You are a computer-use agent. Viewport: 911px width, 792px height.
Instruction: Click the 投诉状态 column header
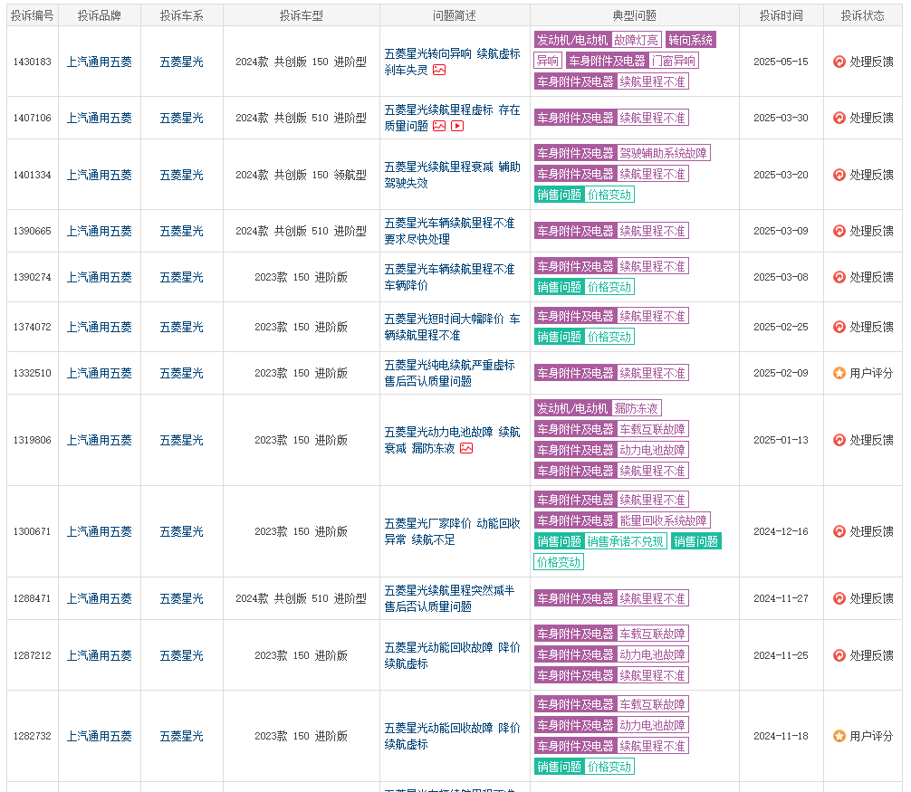coord(863,15)
